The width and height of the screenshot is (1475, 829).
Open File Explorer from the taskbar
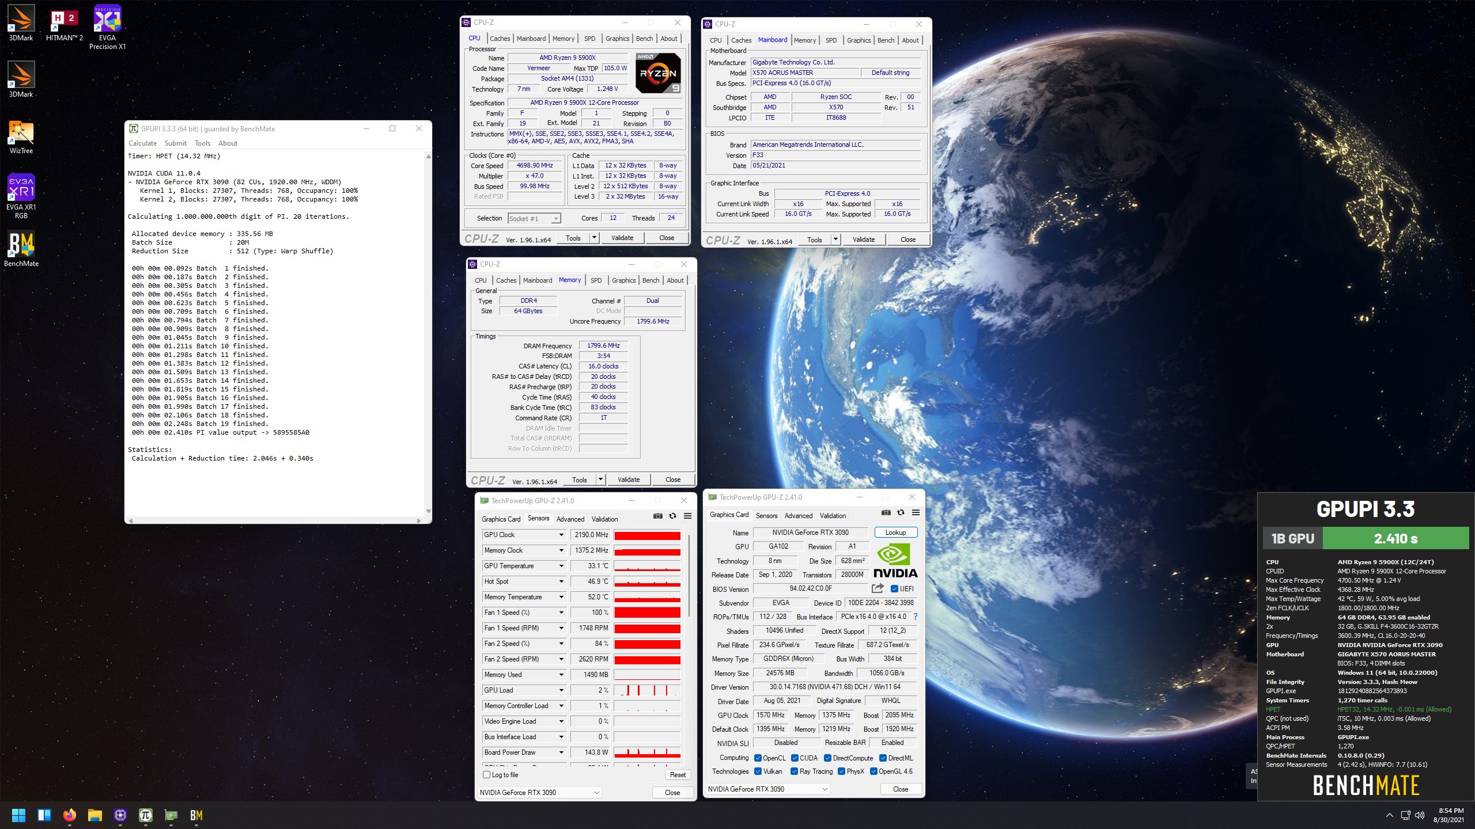point(95,815)
